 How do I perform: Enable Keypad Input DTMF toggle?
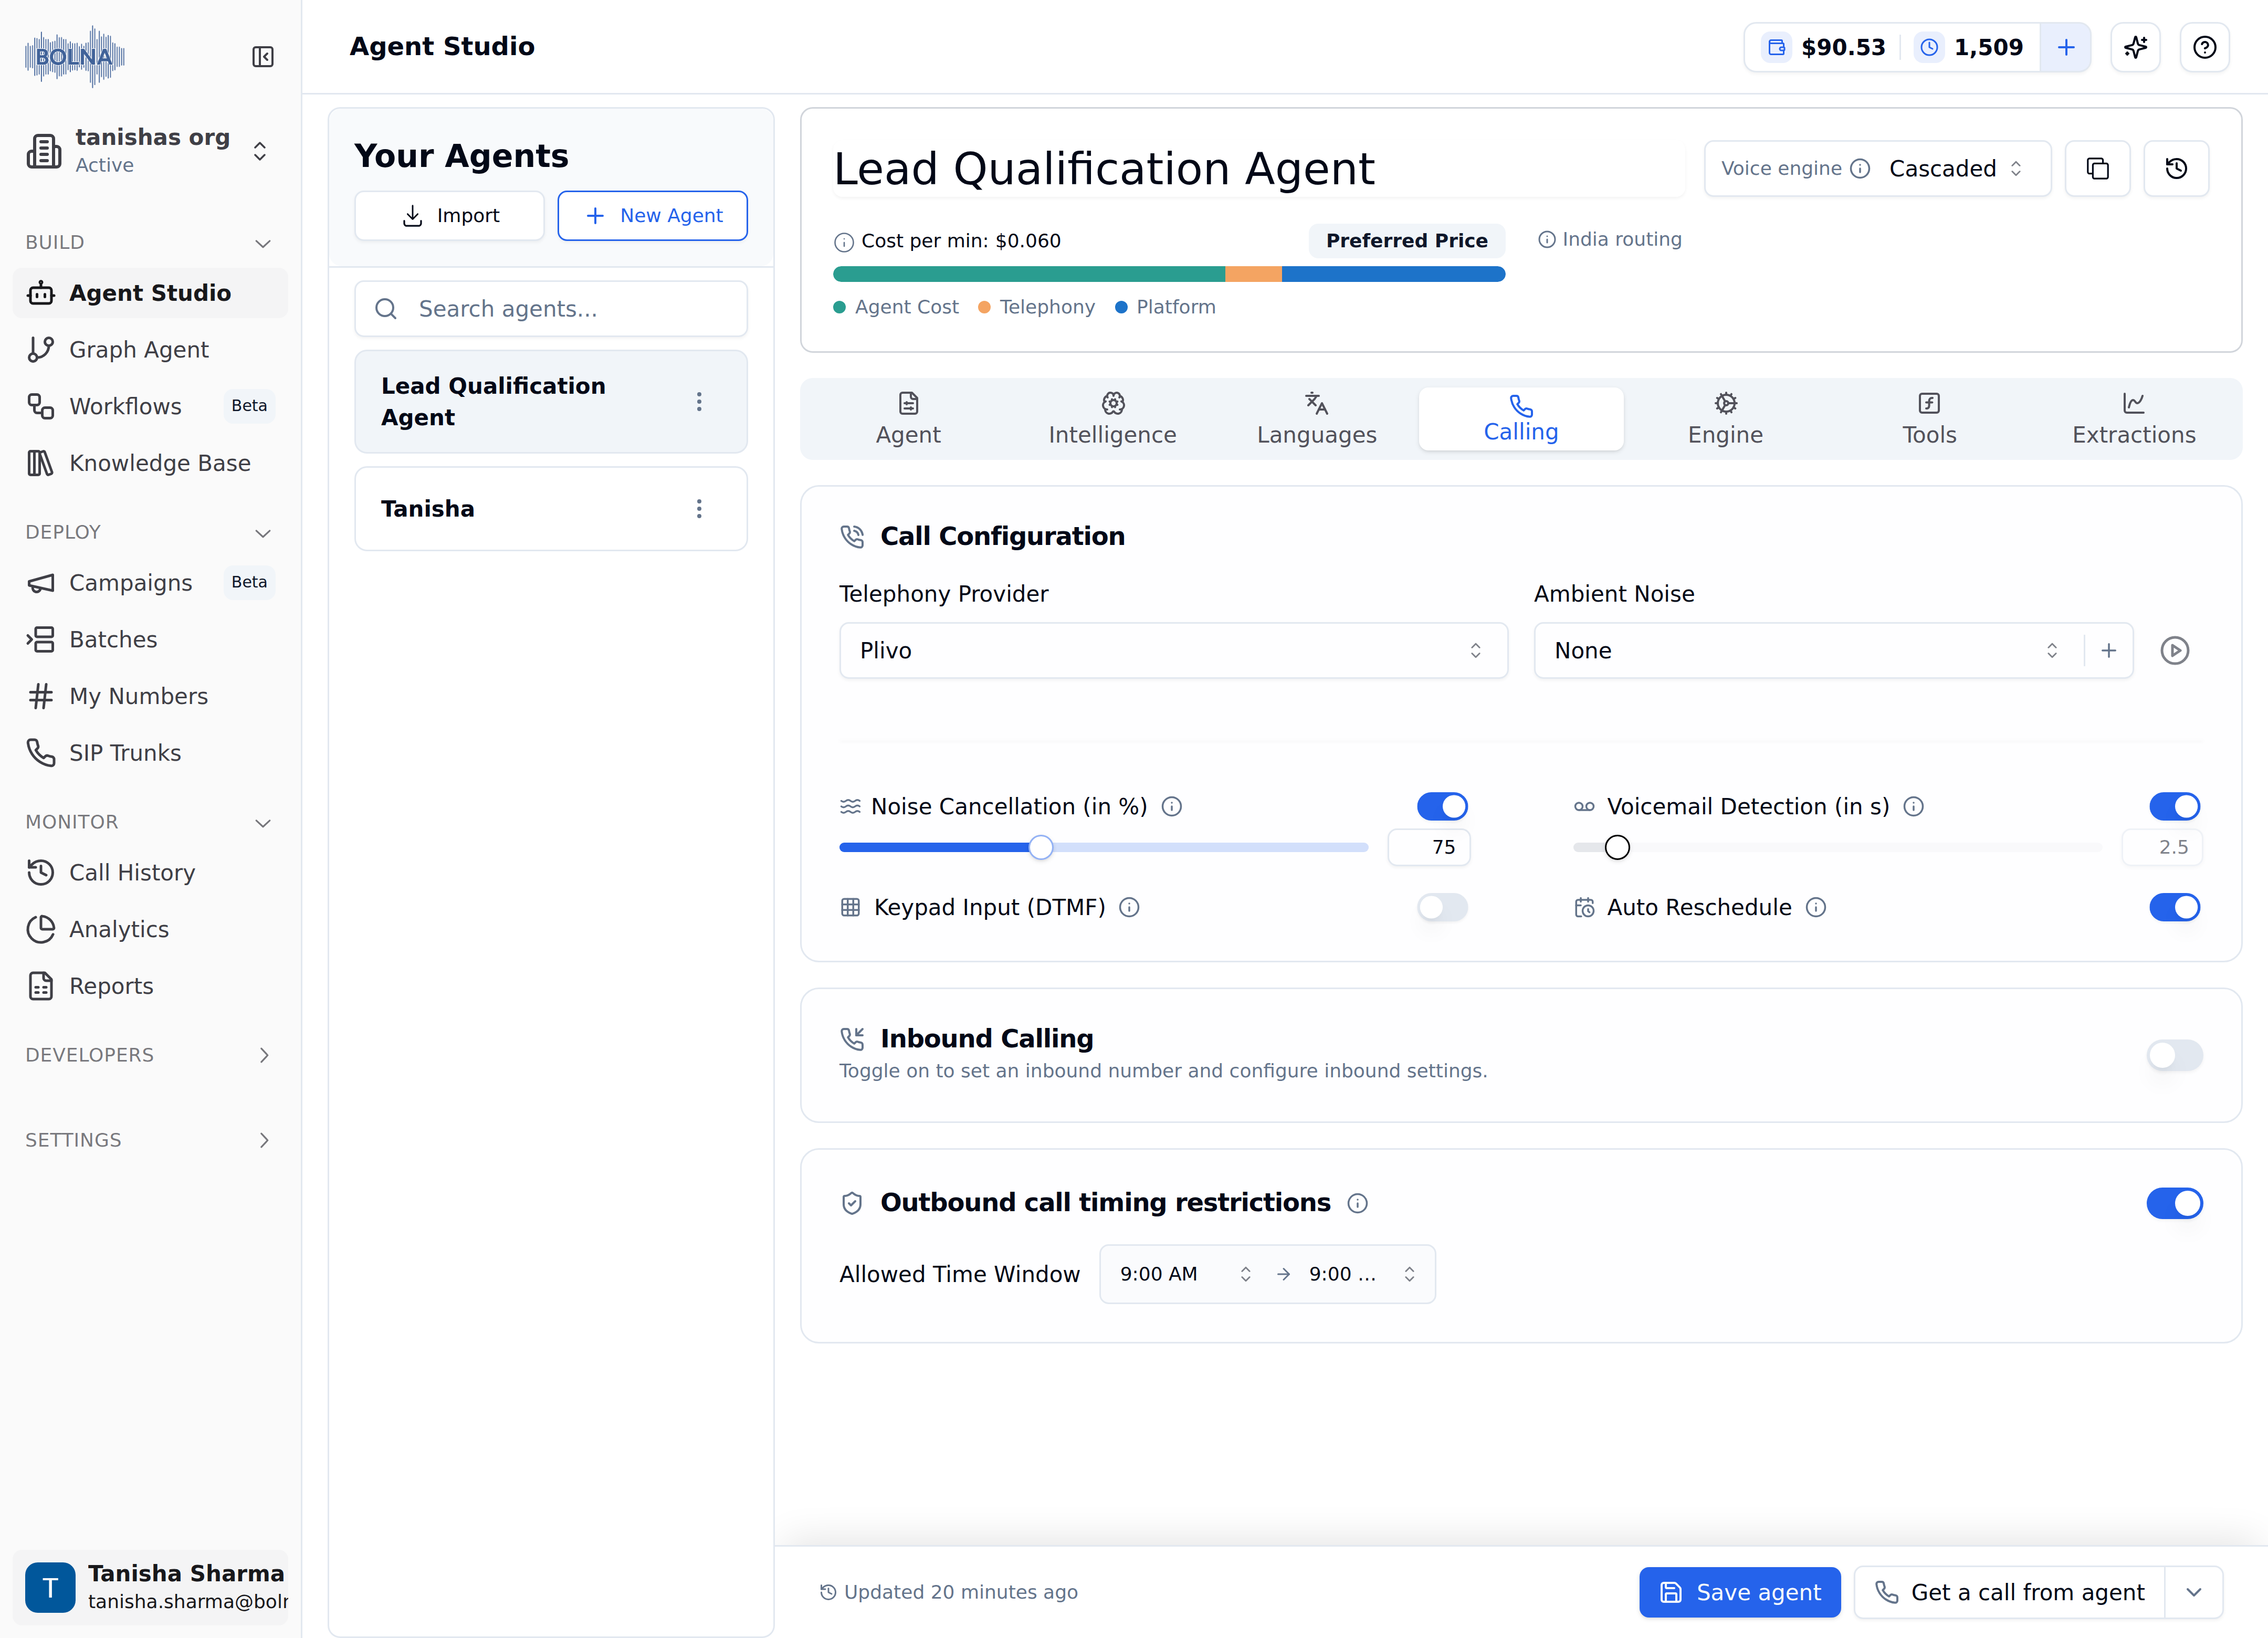click(1442, 908)
